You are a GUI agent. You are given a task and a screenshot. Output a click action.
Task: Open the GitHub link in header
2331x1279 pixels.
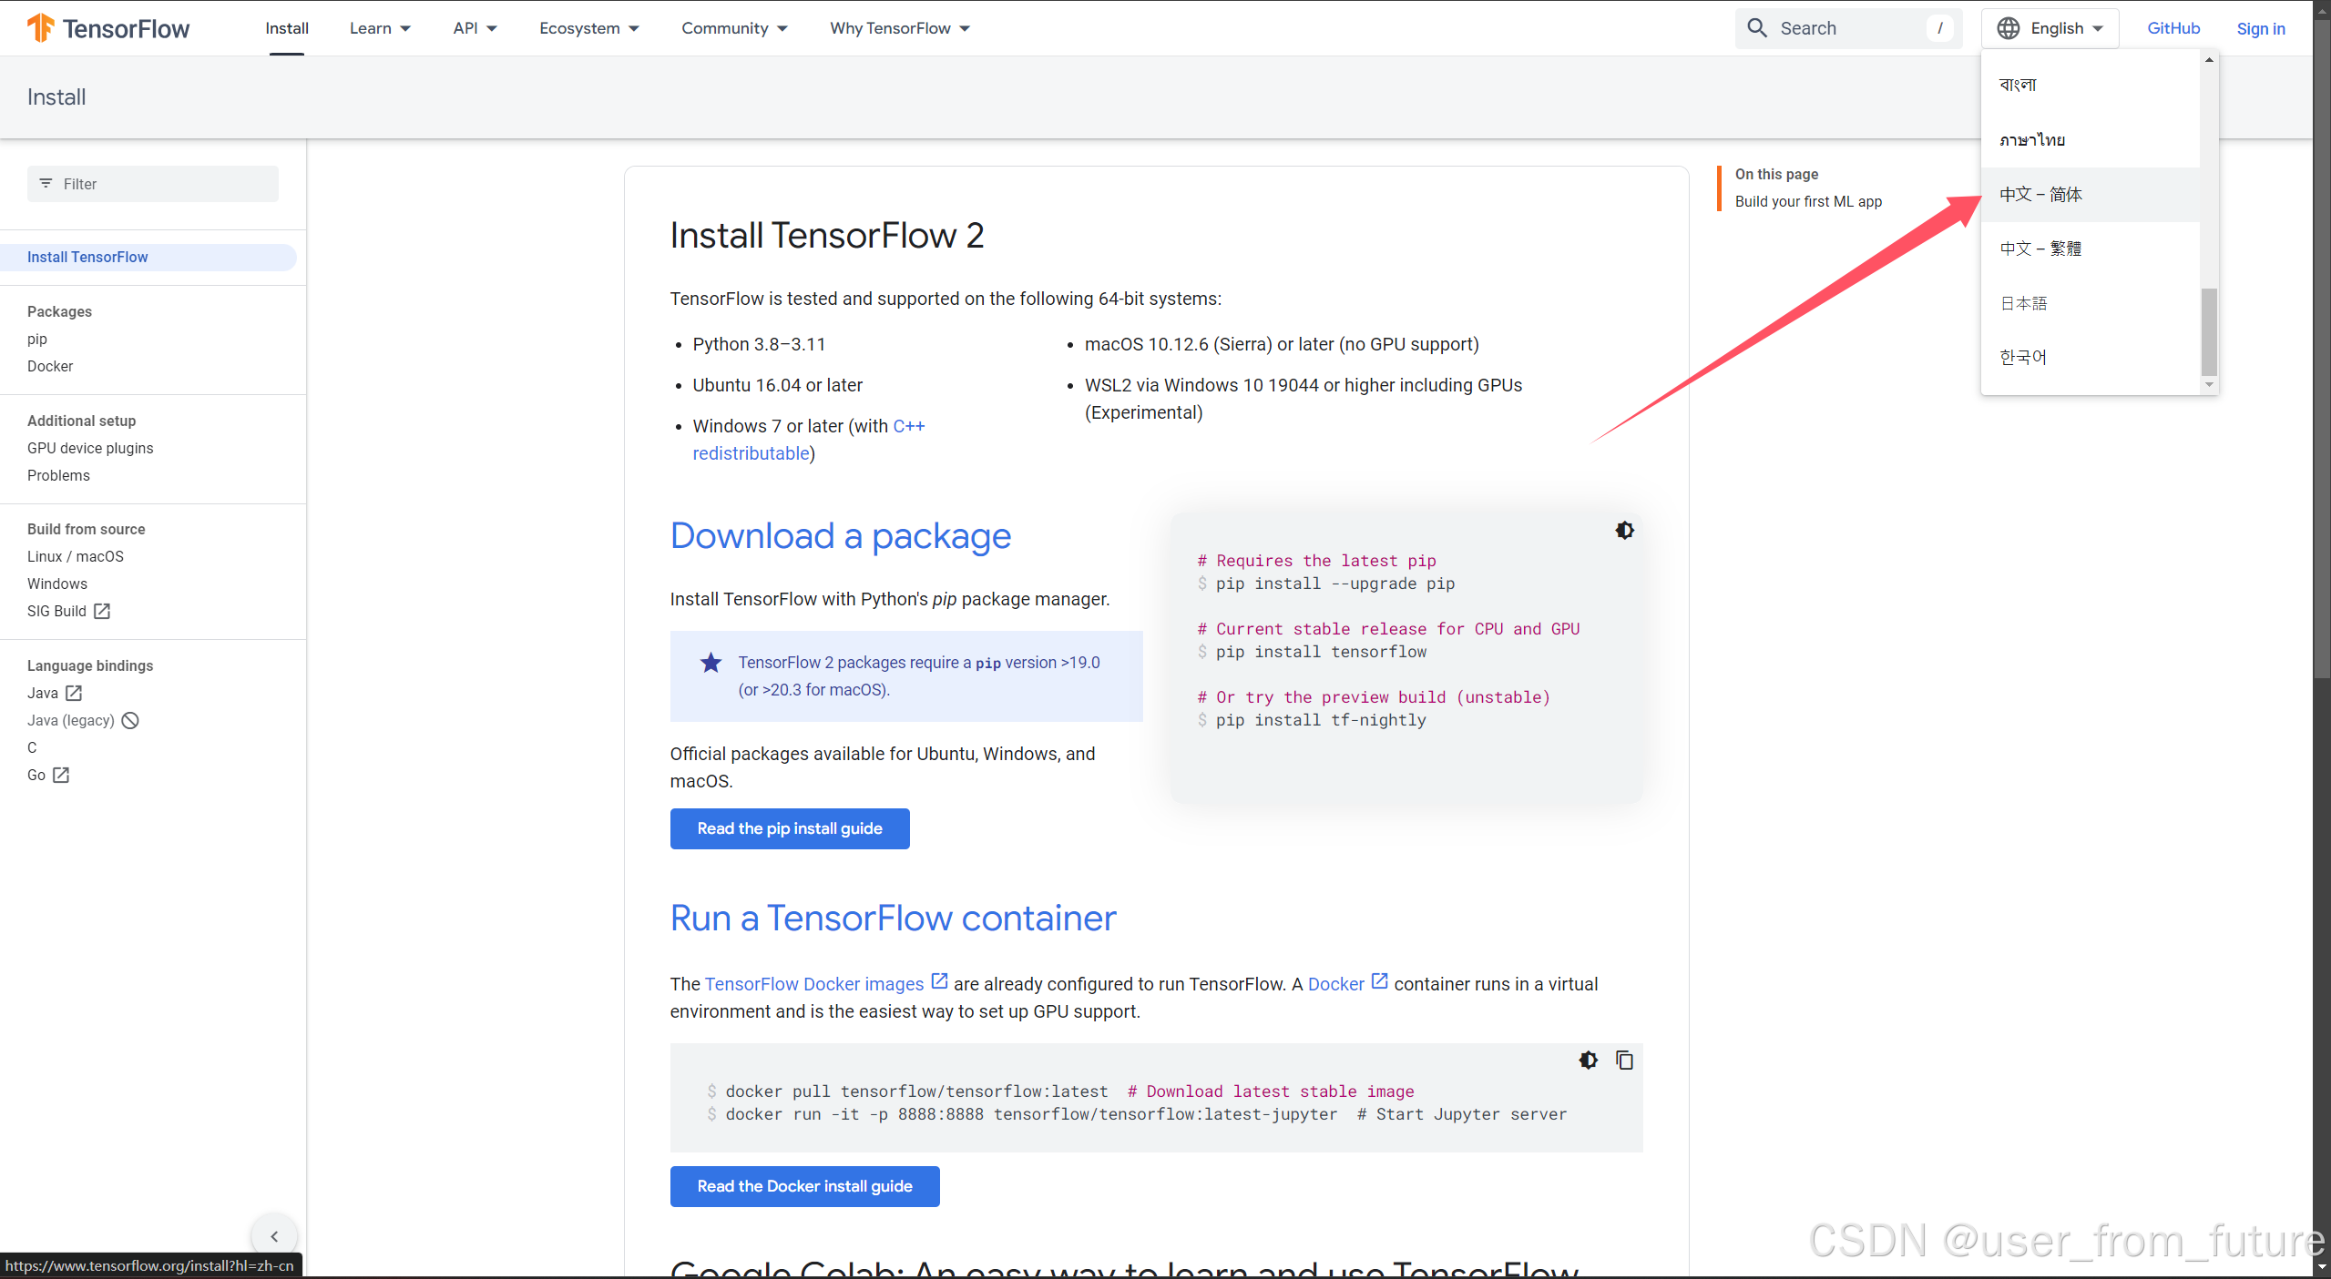pos(2173,28)
